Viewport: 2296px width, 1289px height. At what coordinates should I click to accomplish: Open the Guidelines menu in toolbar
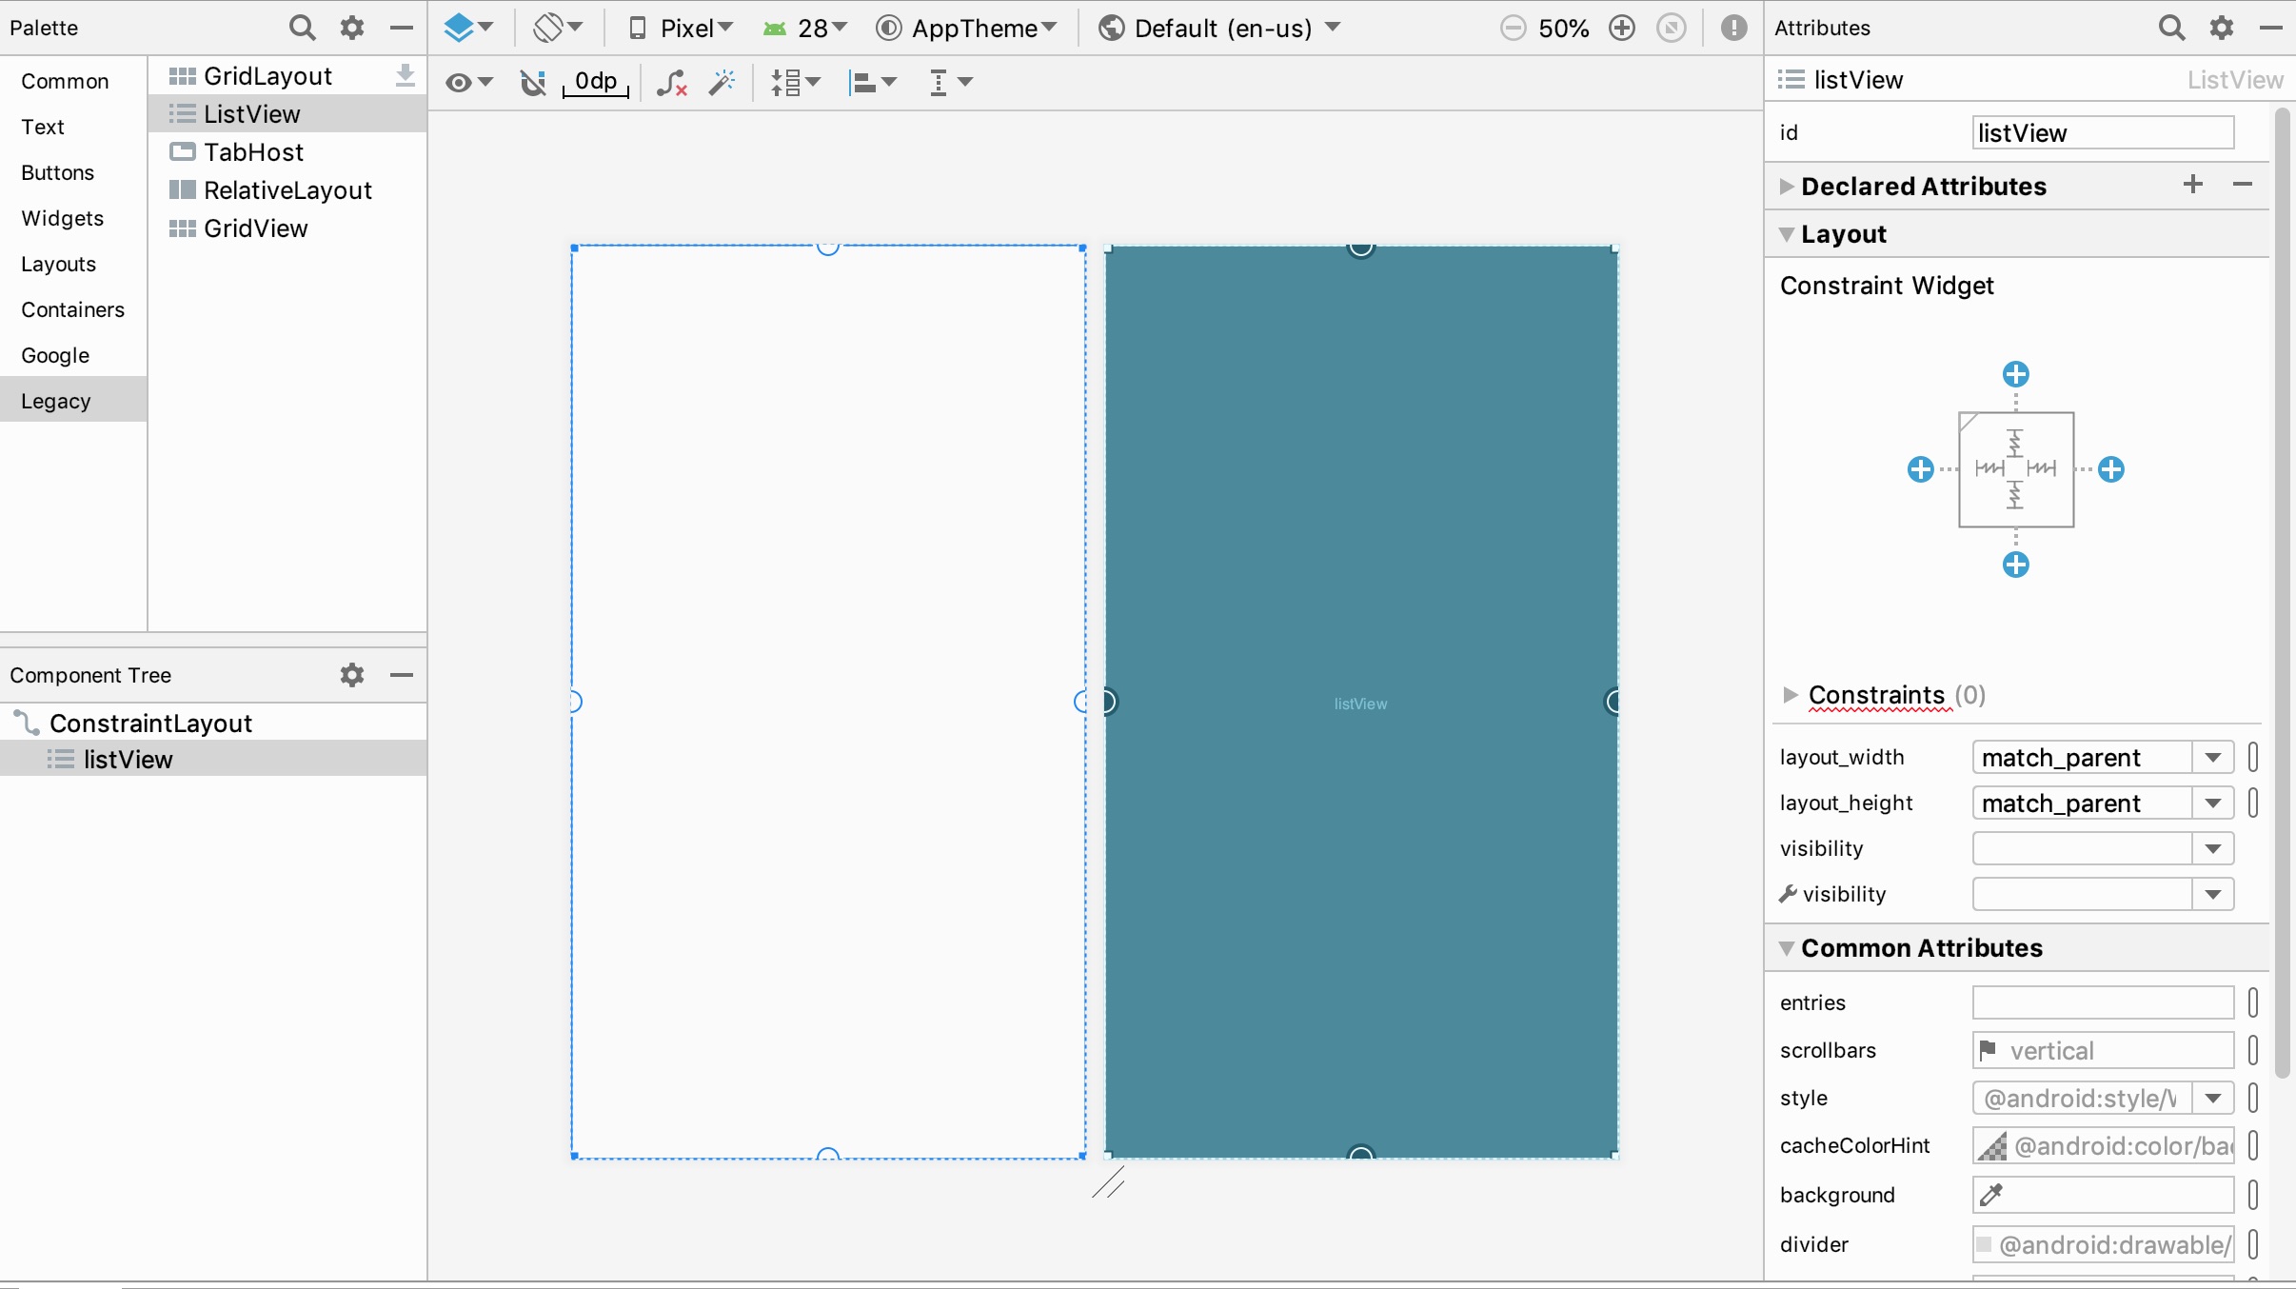coord(950,83)
